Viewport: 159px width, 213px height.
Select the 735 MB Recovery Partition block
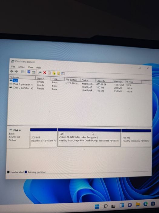click(x=136, y=138)
